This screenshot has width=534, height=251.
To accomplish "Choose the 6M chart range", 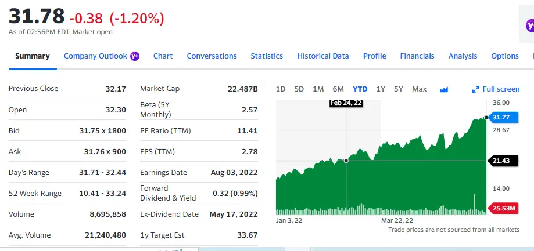I will (338, 89).
